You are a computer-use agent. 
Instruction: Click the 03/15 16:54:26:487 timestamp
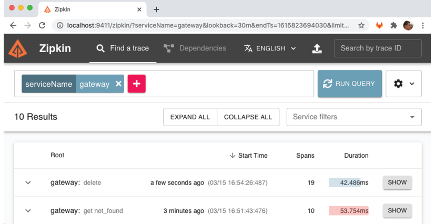coord(238,182)
